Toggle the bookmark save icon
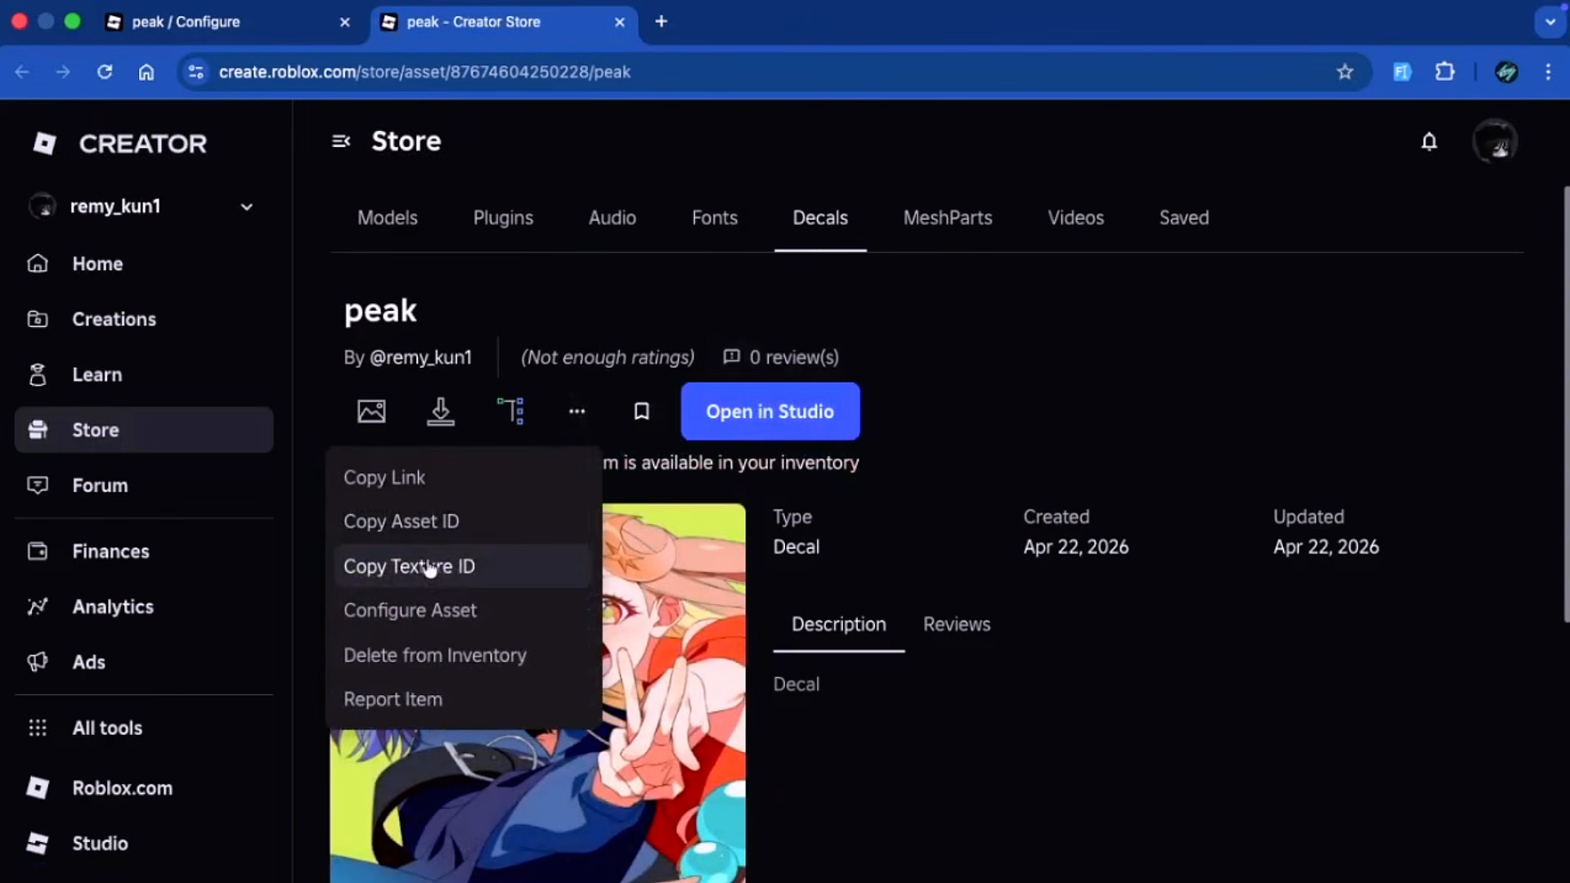 [x=642, y=411]
